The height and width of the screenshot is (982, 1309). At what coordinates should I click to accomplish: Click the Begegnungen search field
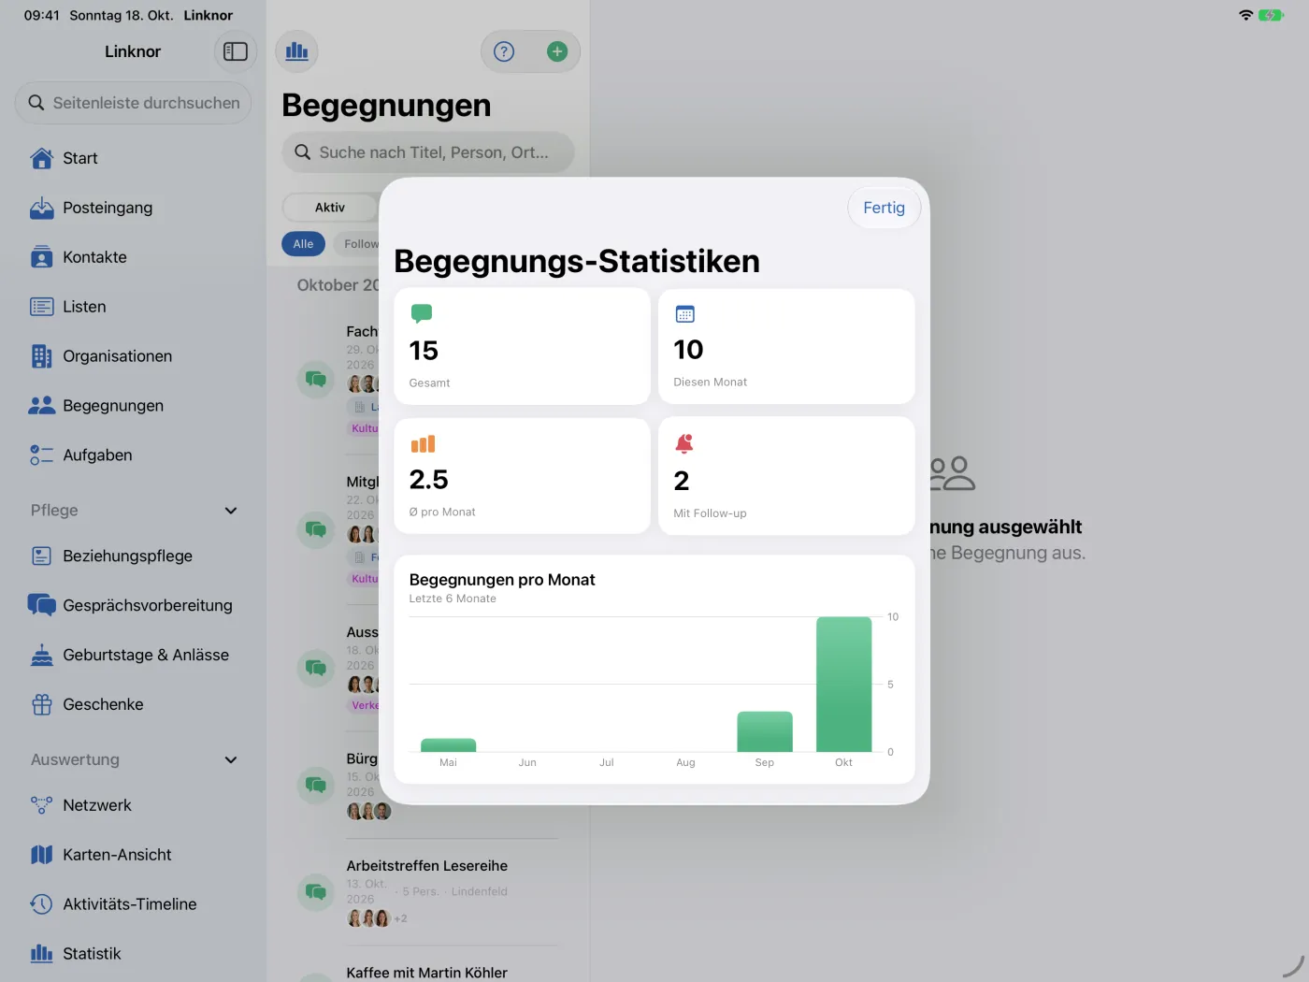pos(428,152)
